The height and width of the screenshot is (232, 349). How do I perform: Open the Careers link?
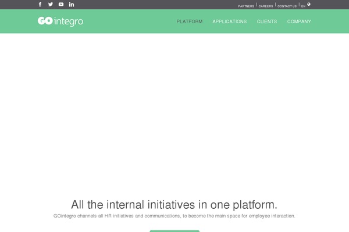(266, 6)
